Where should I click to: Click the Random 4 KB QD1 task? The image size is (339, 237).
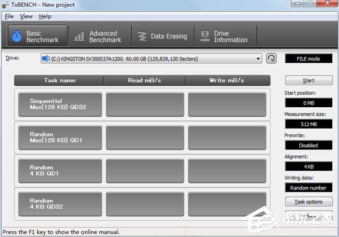click(60, 171)
